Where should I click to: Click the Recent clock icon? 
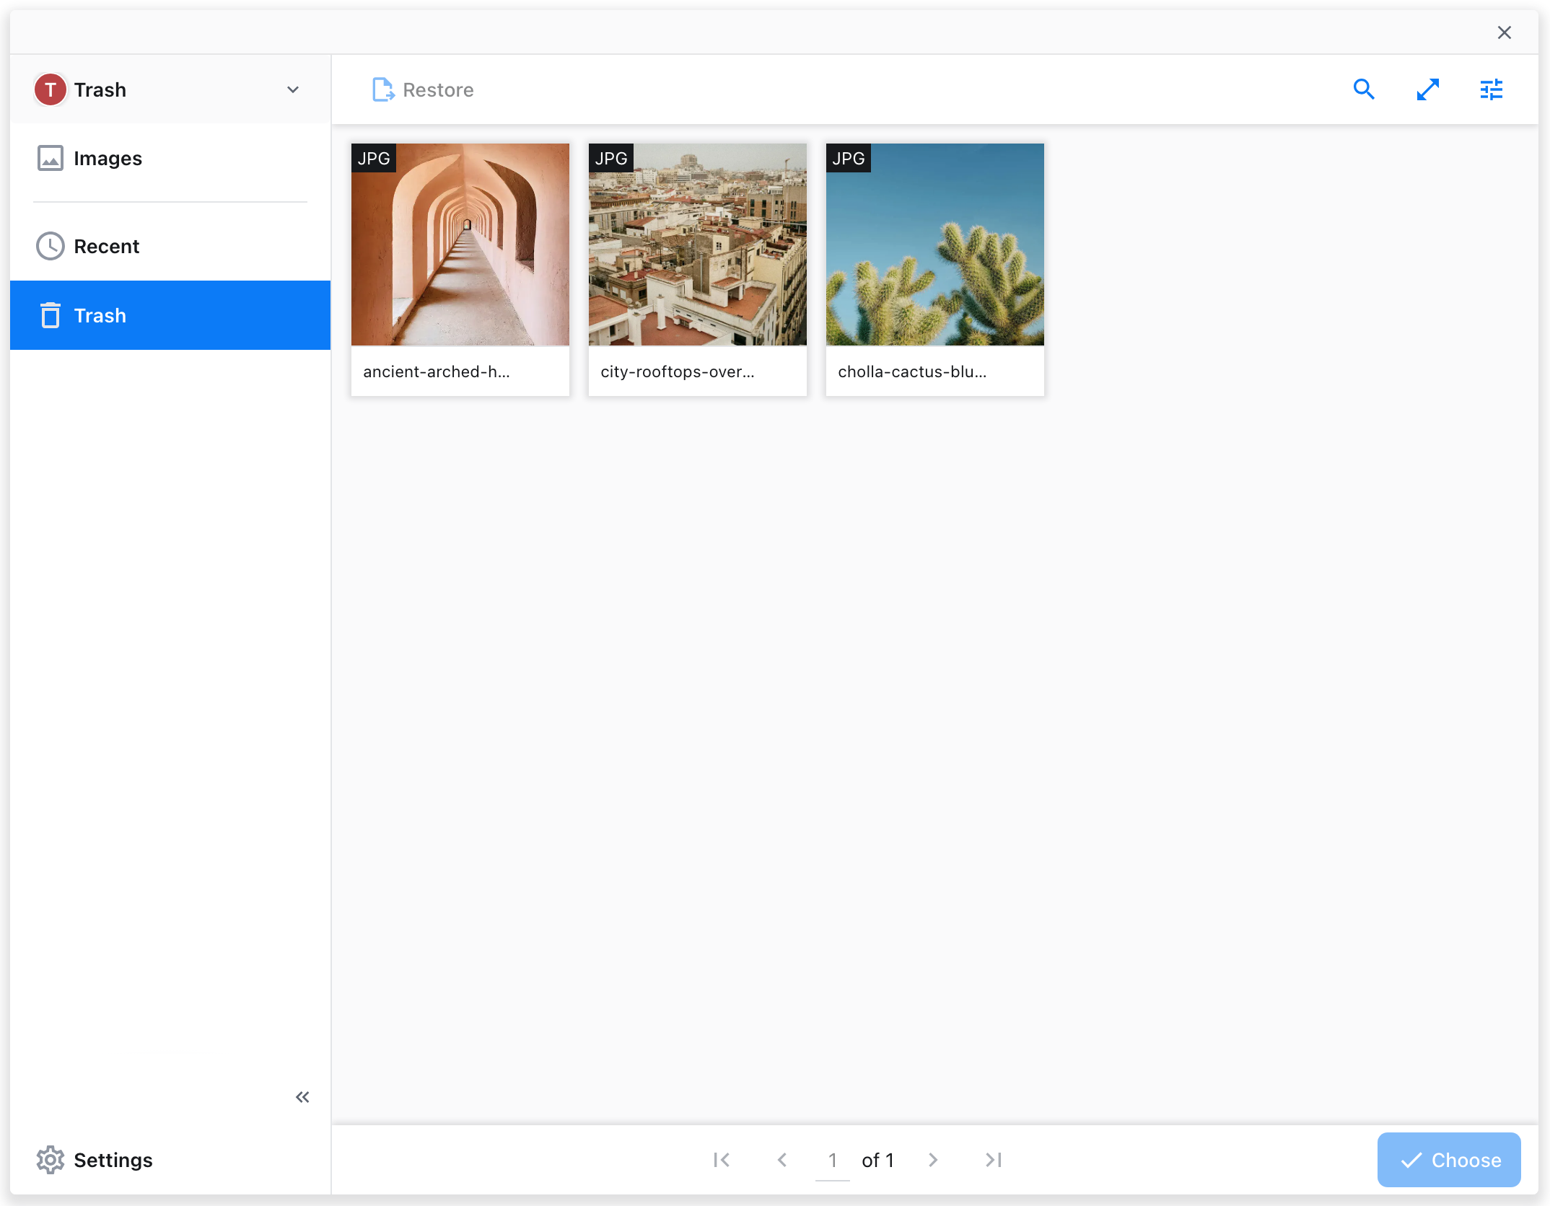coord(50,246)
